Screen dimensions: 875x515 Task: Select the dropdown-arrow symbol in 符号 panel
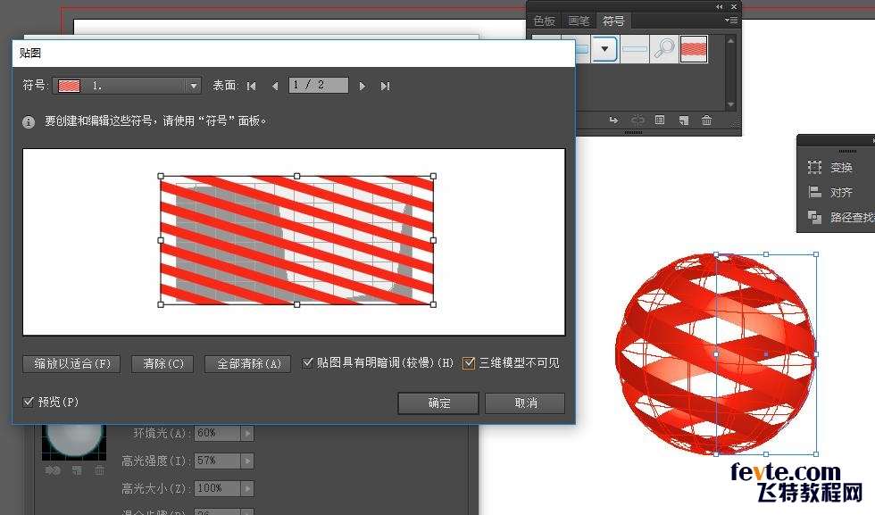[x=604, y=48]
